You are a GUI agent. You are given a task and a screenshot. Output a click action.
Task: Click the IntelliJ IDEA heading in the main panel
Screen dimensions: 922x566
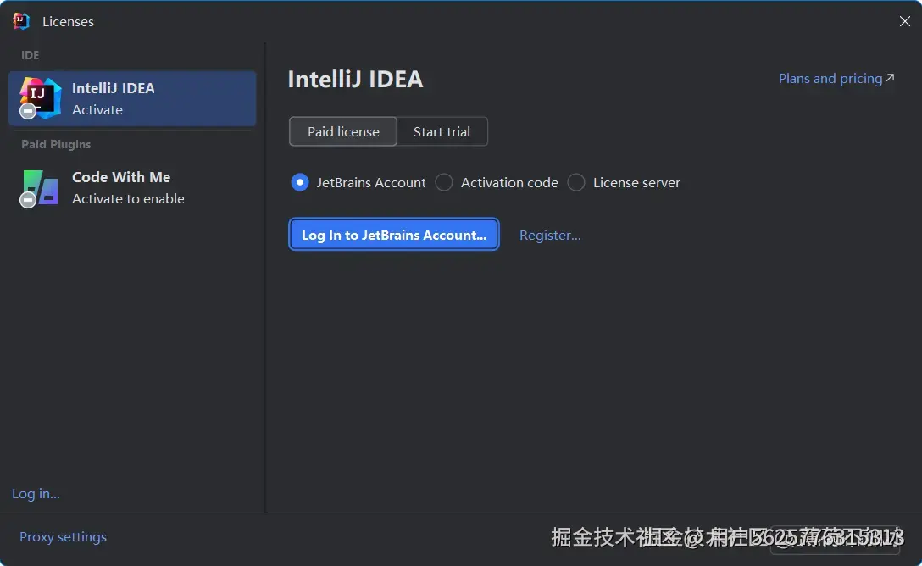(355, 79)
